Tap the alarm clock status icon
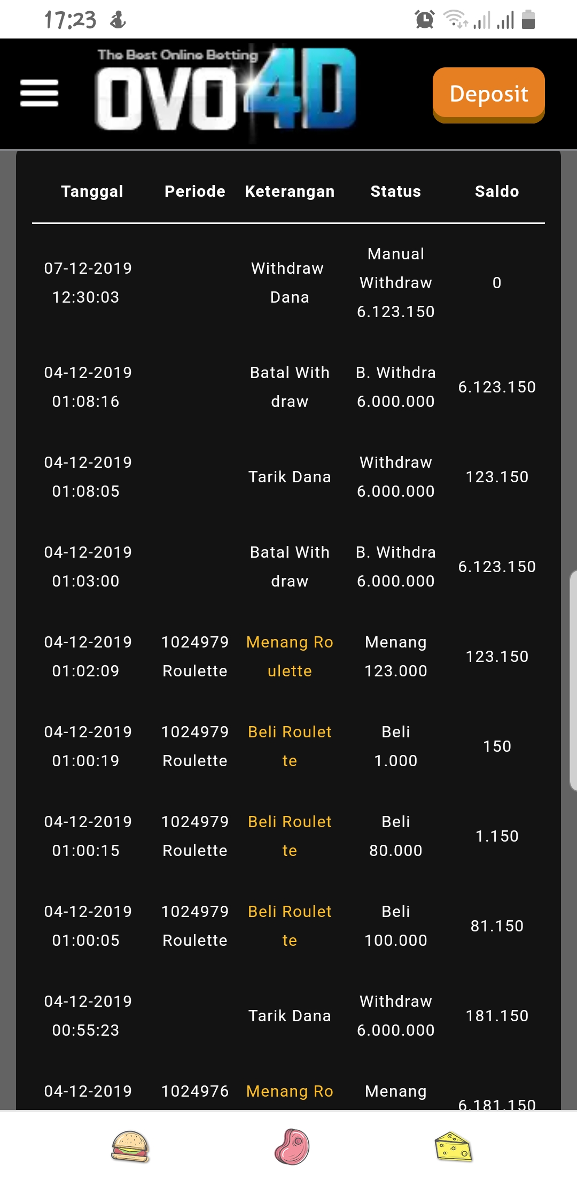 425,20
